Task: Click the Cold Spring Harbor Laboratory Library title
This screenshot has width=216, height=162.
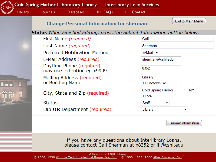Action: tap(55, 5)
